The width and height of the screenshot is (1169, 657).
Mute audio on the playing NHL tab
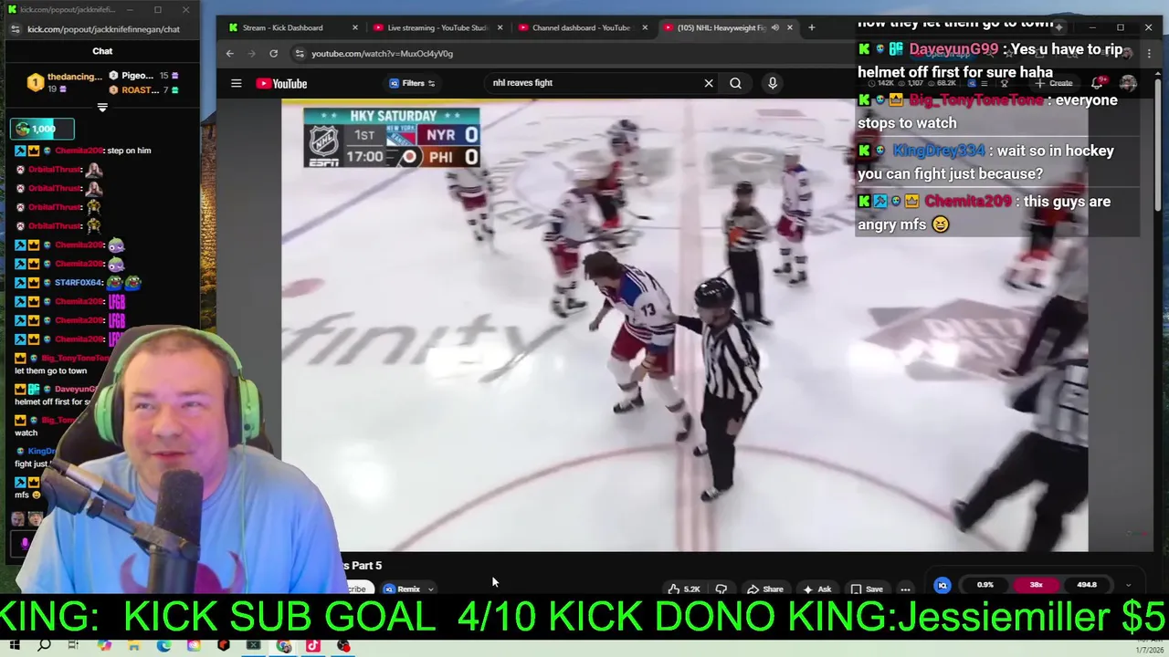click(774, 27)
